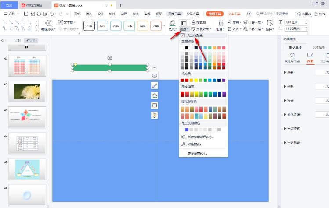Collapse the left slide panel with the double arrow
Screen dimensions: 329x208
click(x=4, y=40)
